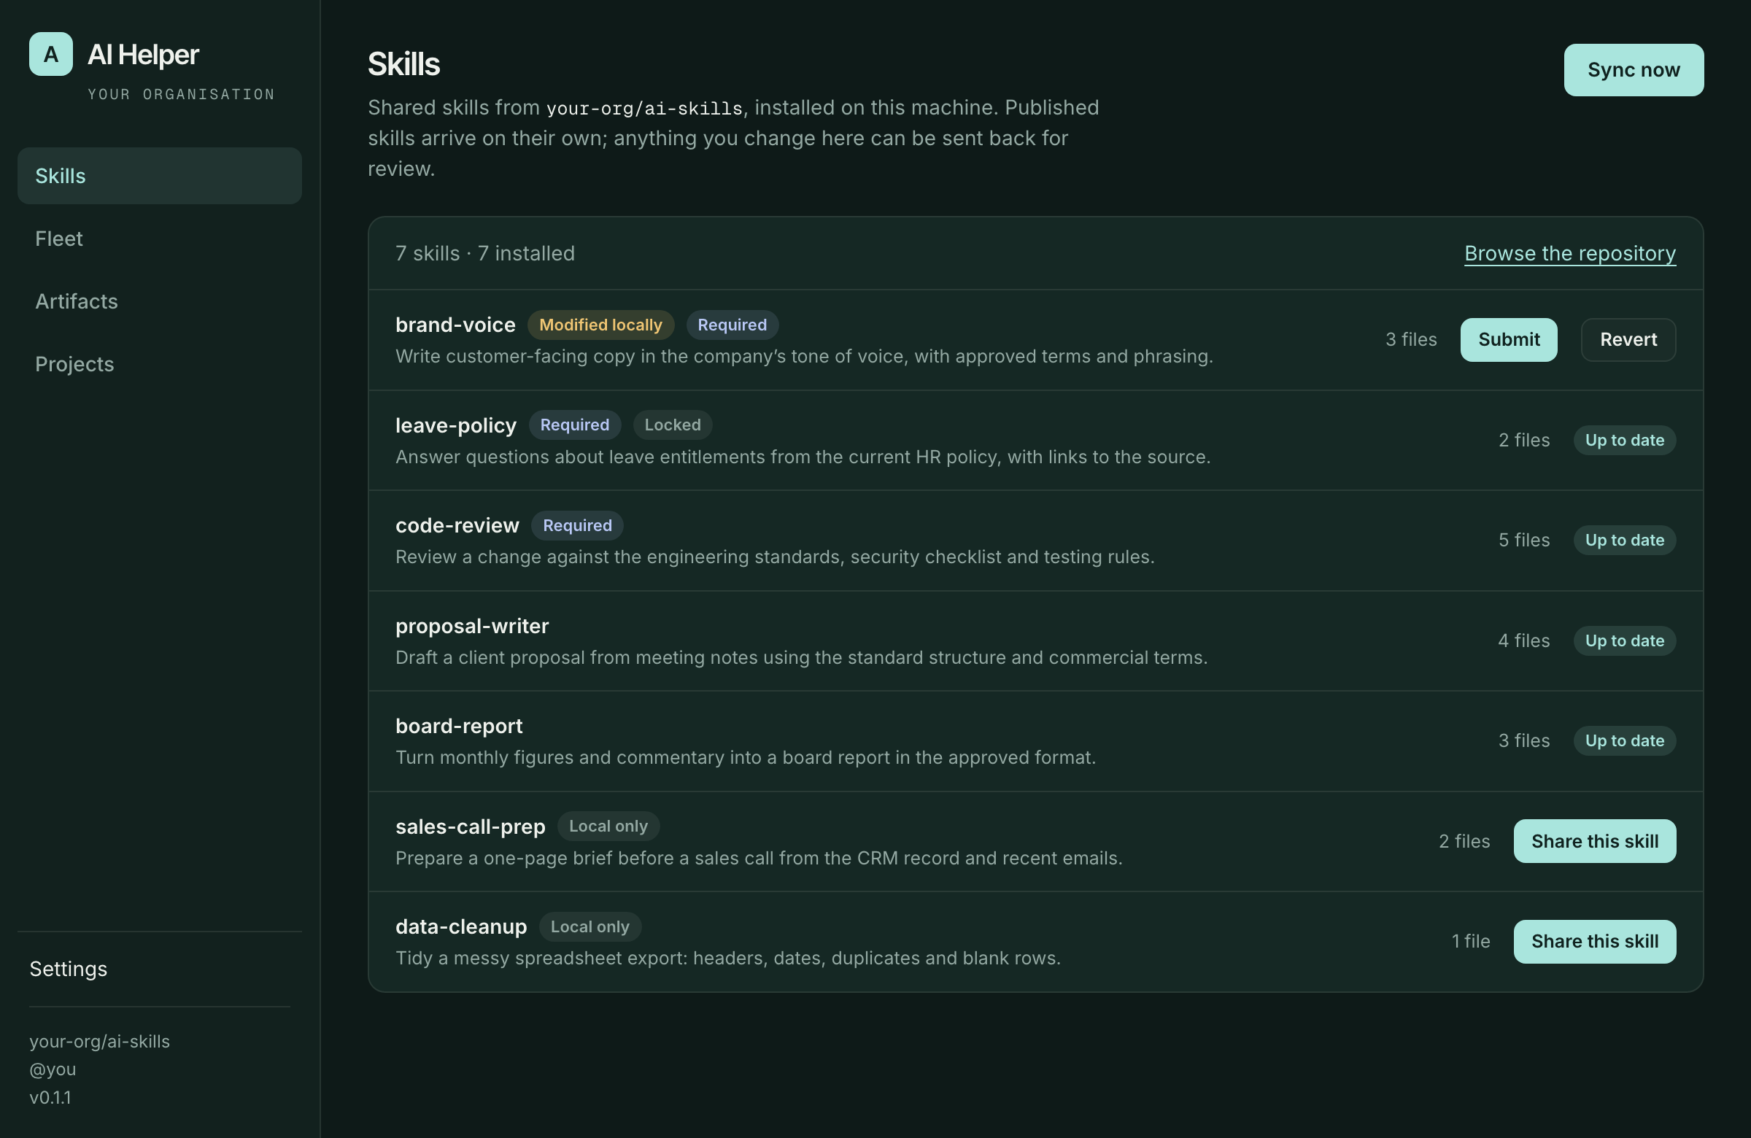
Task: Open the Skills section in sidebar
Action: tap(160, 176)
